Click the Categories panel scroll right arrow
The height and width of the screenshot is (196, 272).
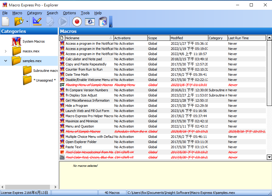[x=55, y=187]
